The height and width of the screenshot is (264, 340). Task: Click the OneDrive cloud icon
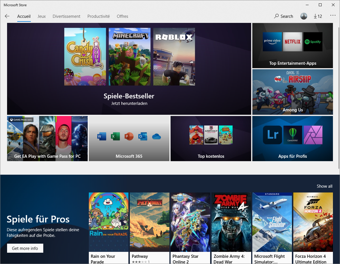click(156, 137)
